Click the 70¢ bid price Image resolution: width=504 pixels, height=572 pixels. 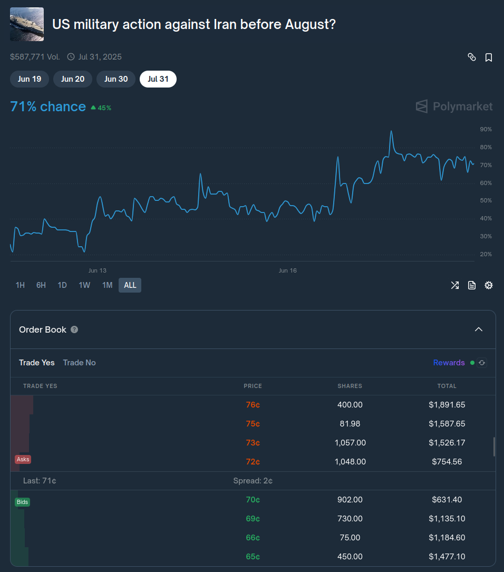coord(253,500)
